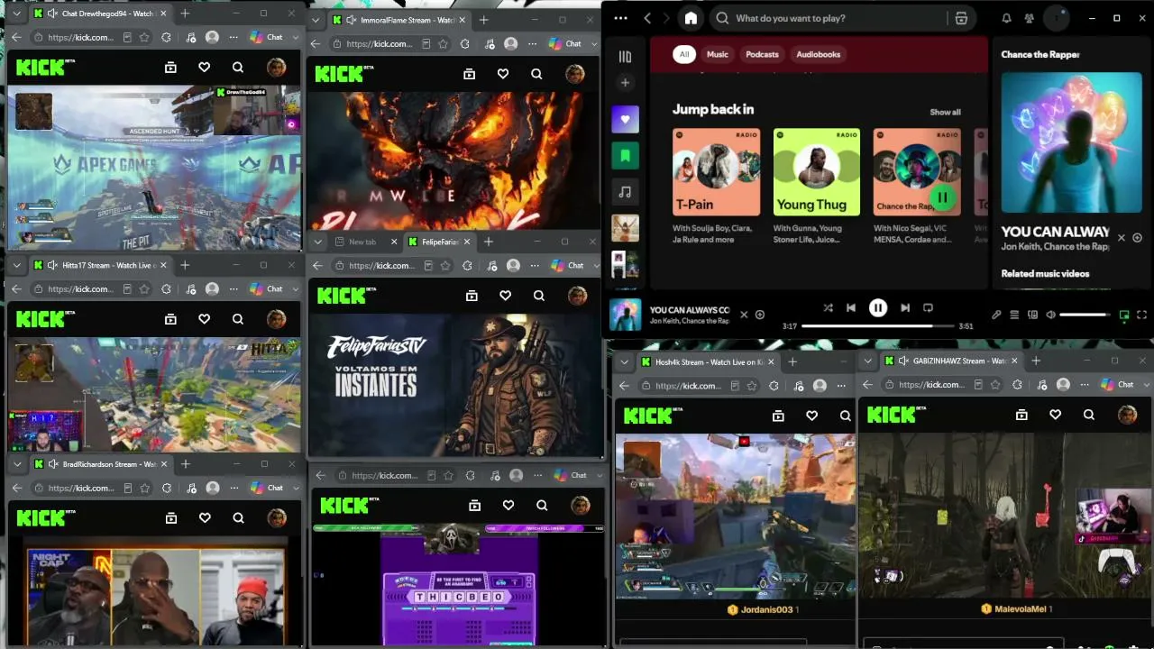This screenshot has height=649, width=1154.
Task: Expand tab search dropdown in BradRichardson window
Action: (16, 464)
